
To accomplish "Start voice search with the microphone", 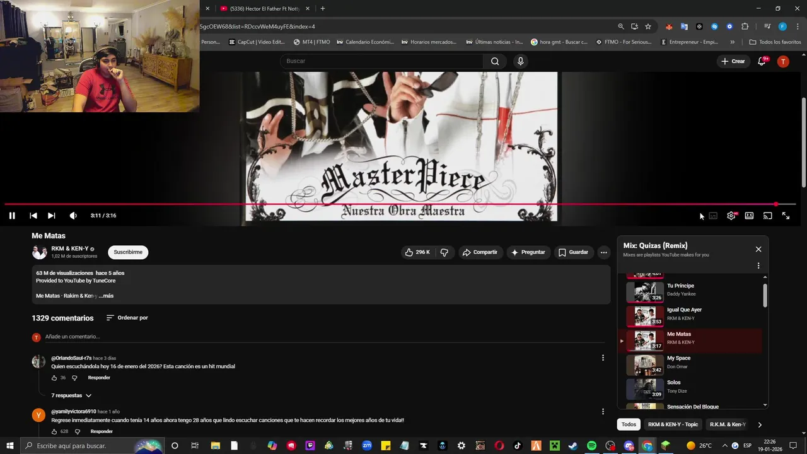I will (520, 61).
